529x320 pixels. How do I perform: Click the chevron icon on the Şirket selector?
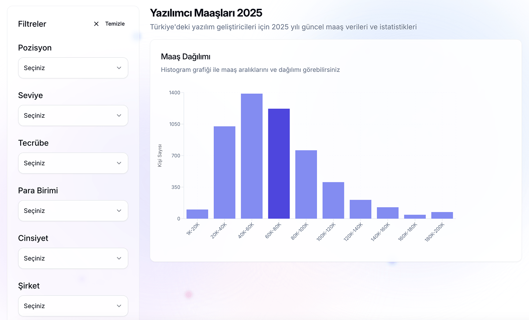pos(119,306)
